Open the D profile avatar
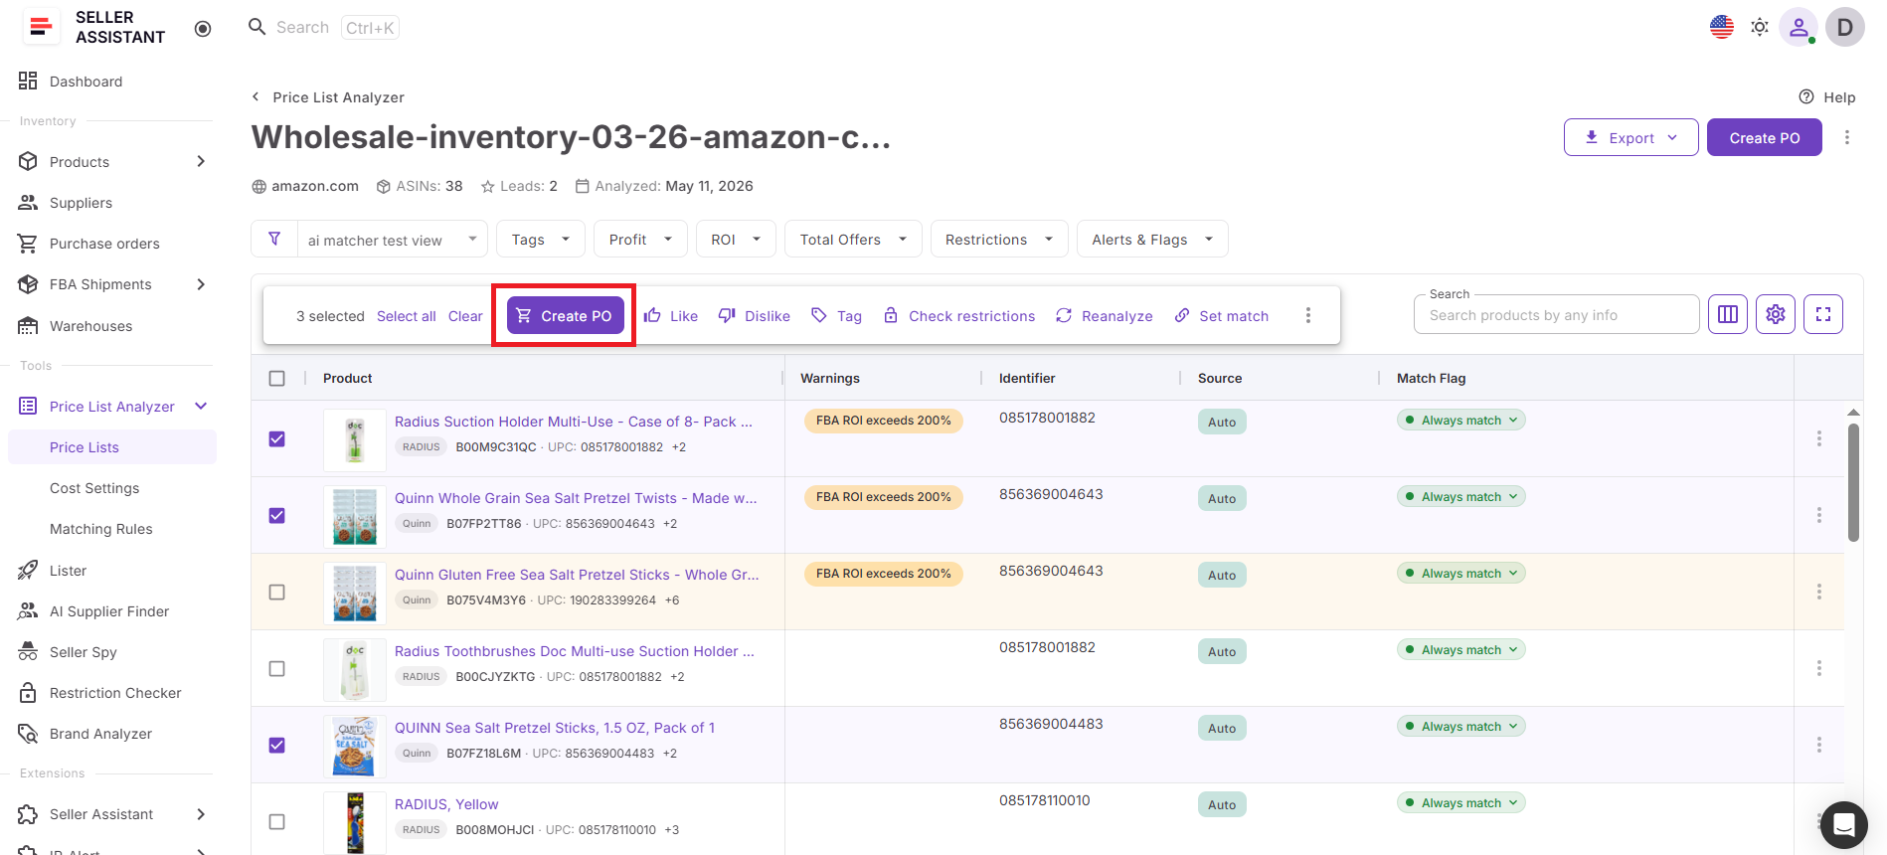 (1845, 27)
